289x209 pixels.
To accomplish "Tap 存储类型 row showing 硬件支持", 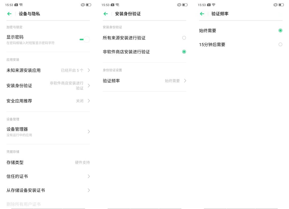I will pyautogui.click(x=48, y=162).
